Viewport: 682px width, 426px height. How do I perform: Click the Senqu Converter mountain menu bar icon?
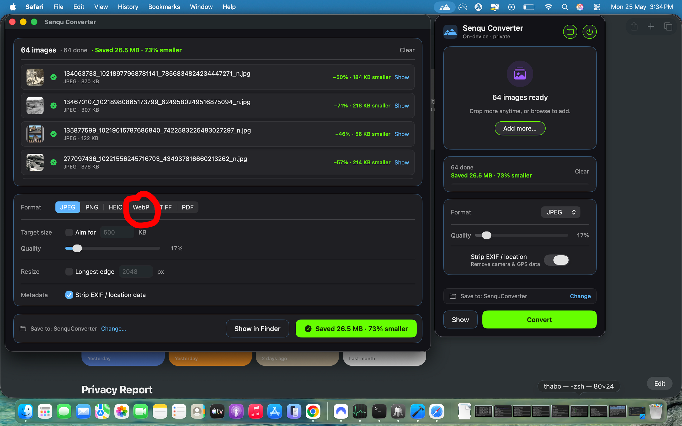pyautogui.click(x=444, y=7)
